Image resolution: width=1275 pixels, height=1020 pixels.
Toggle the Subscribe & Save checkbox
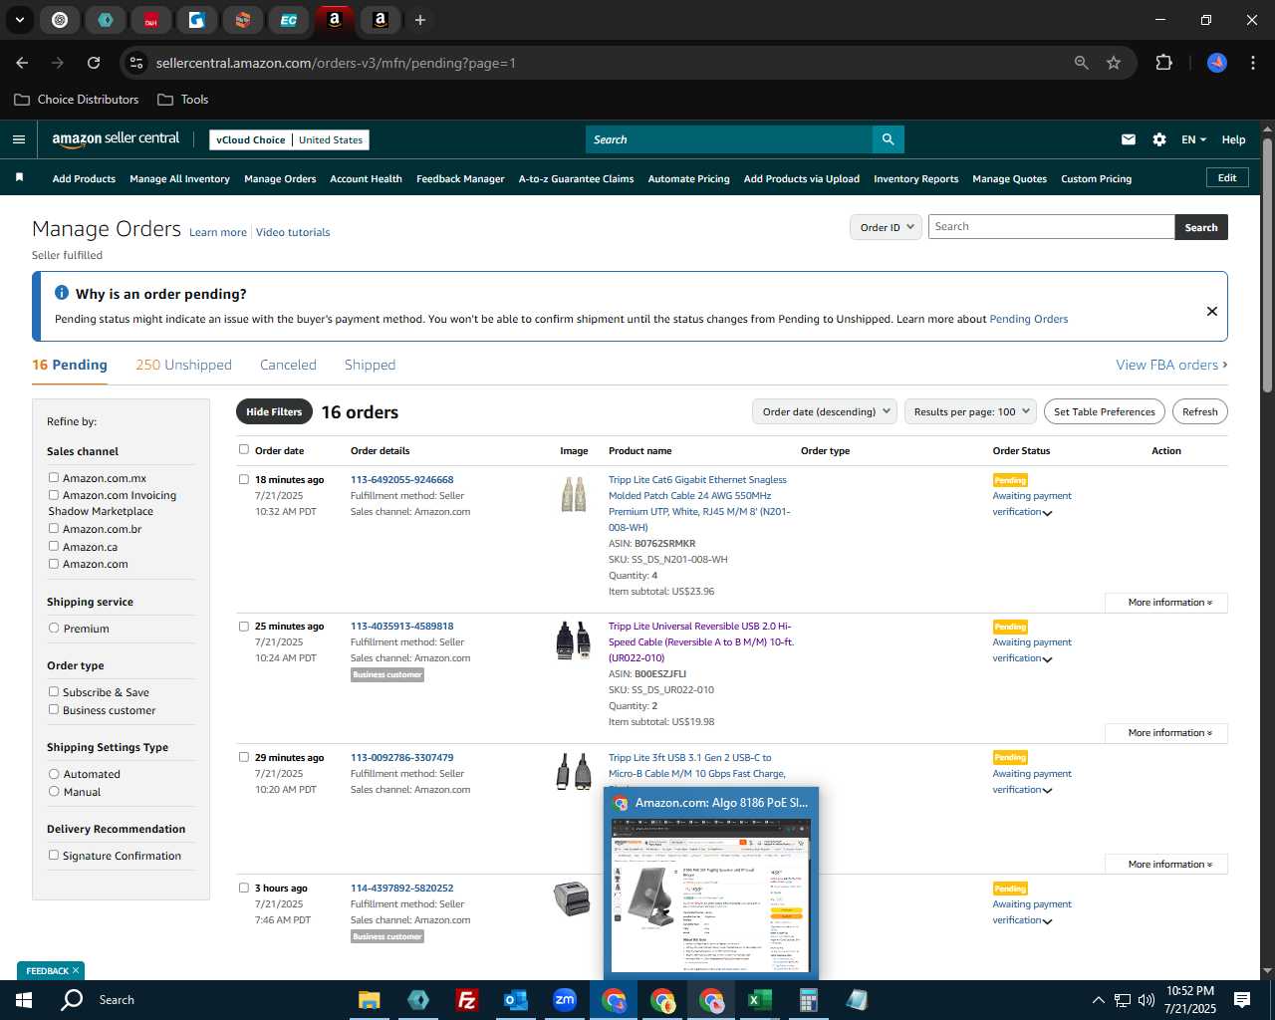coord(54,691)
